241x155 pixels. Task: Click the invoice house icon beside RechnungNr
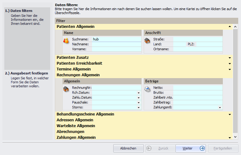(x=66, y=89)
